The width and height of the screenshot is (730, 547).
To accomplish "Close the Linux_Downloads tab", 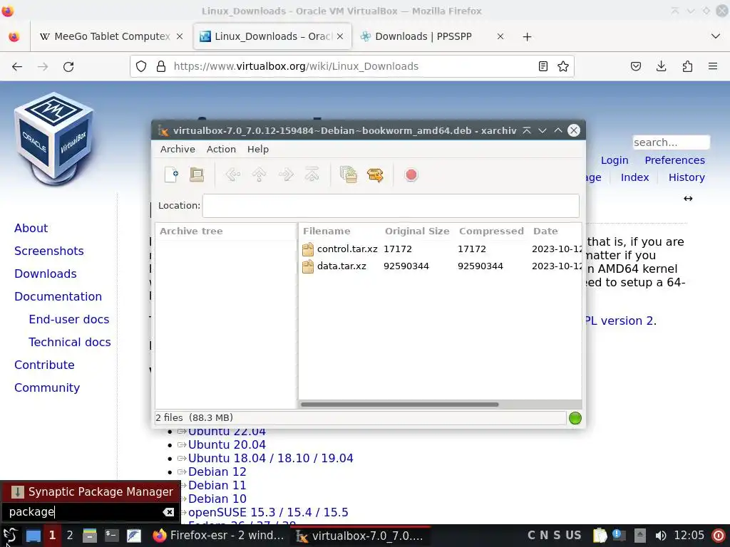I will (340, 36).
